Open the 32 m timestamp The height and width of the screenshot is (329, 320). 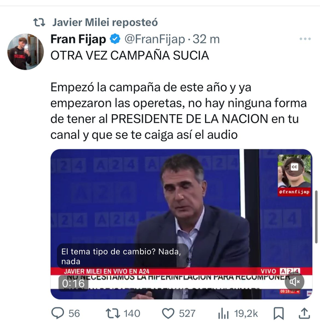point(206,39)
